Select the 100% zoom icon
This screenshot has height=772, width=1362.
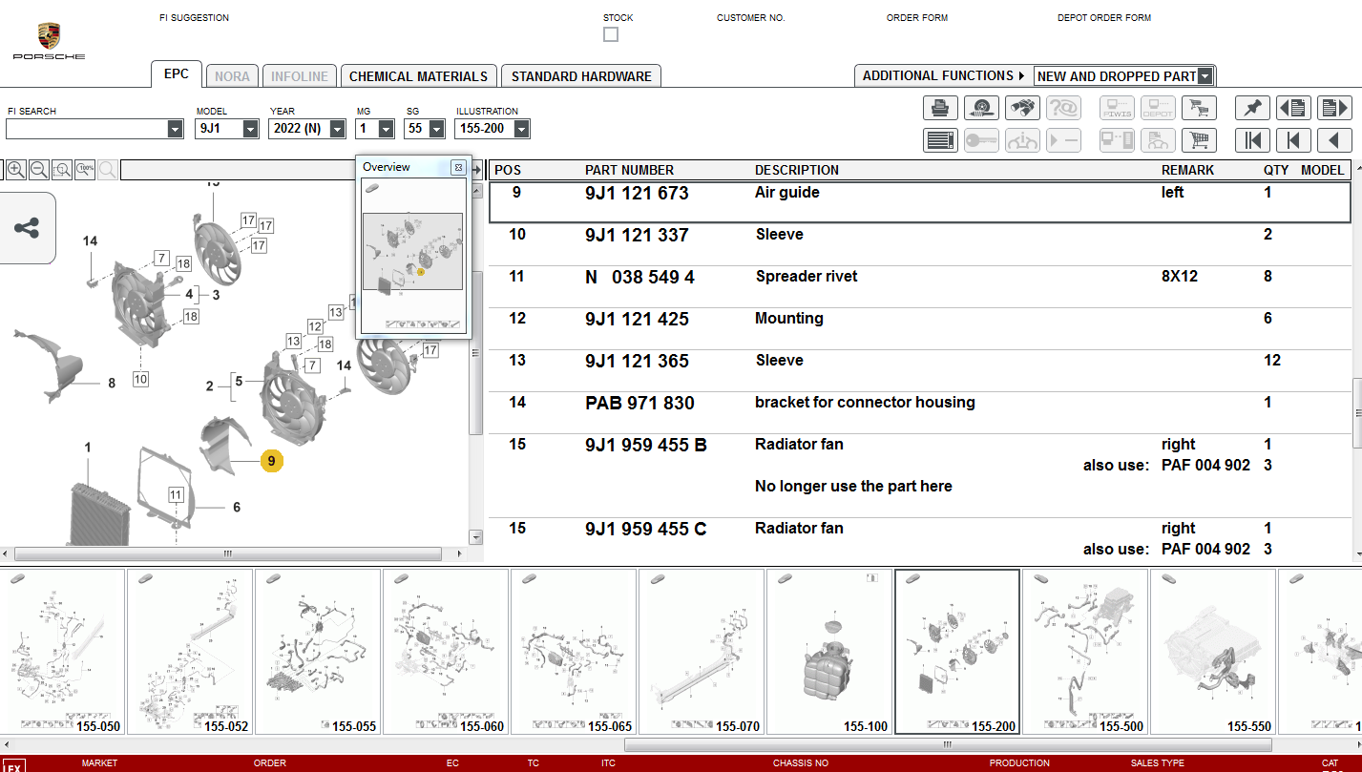pos(84,169)
